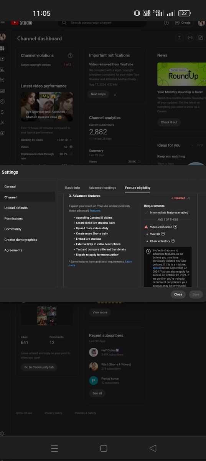Focus the Search across your channel field
206x461 pixels.
tap(102, 23)
